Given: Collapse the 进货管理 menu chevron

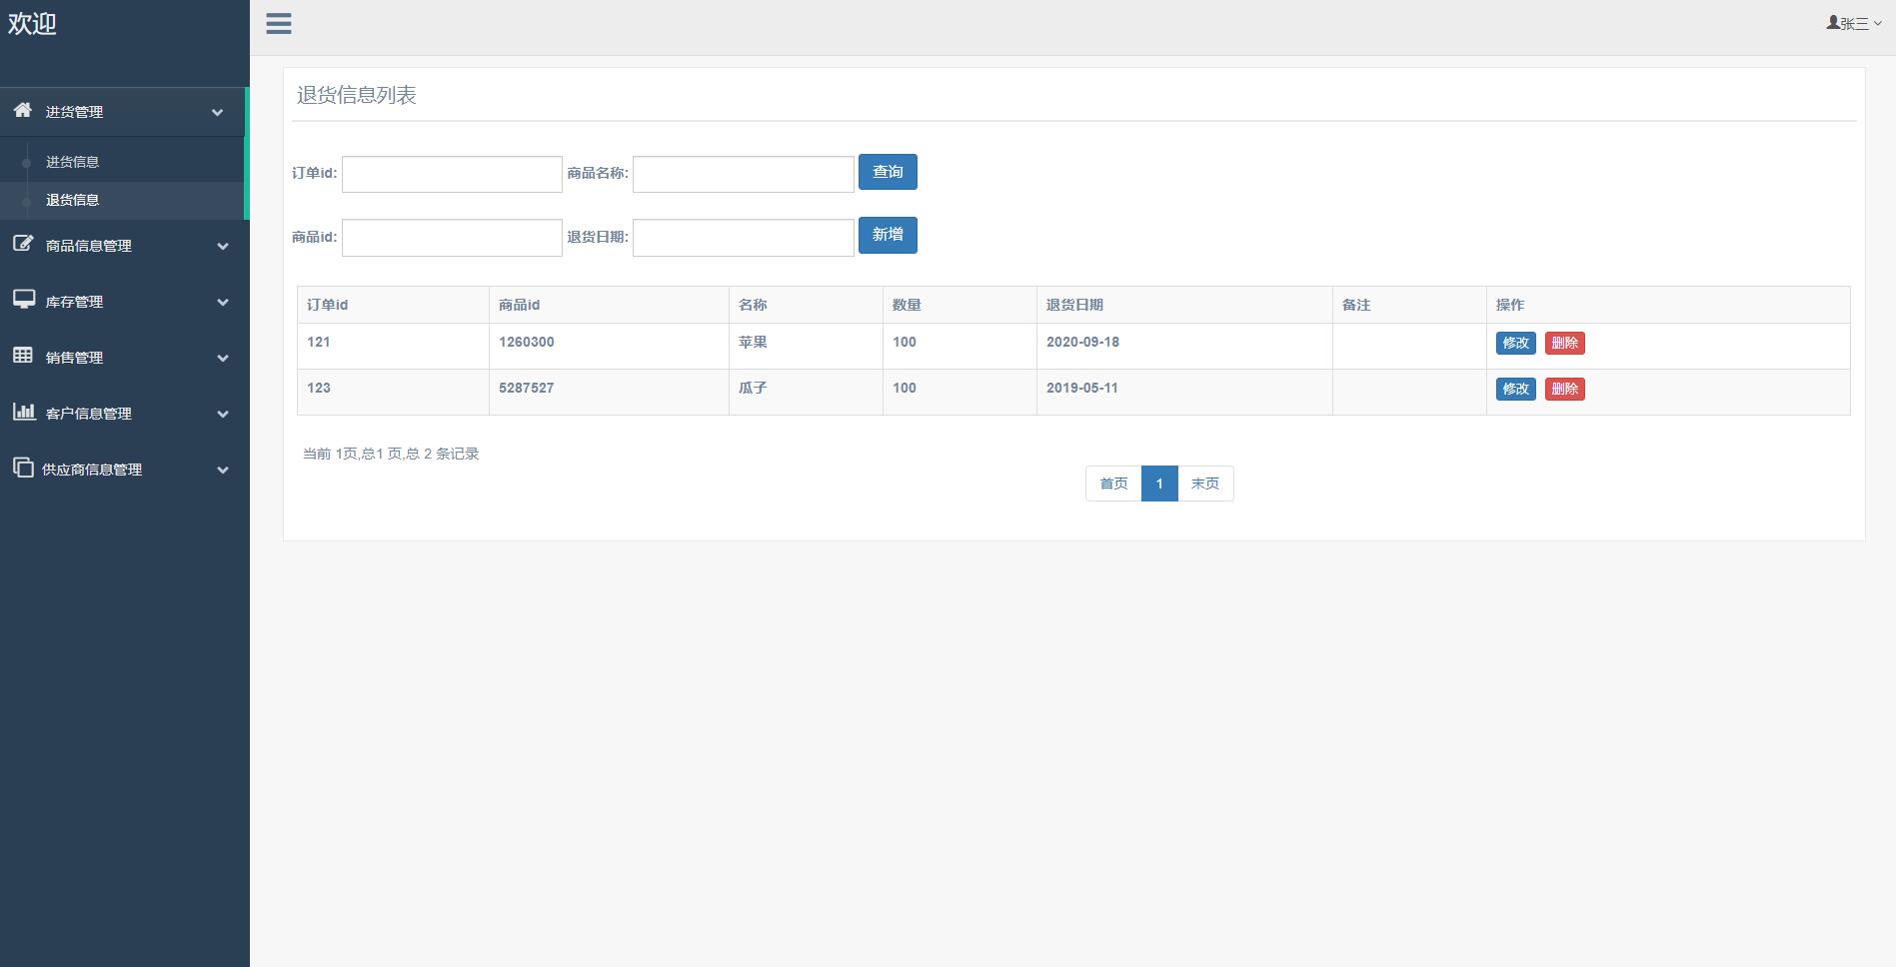Looking at the screenshot, I should pyautogui.click(x=217, y=112).
